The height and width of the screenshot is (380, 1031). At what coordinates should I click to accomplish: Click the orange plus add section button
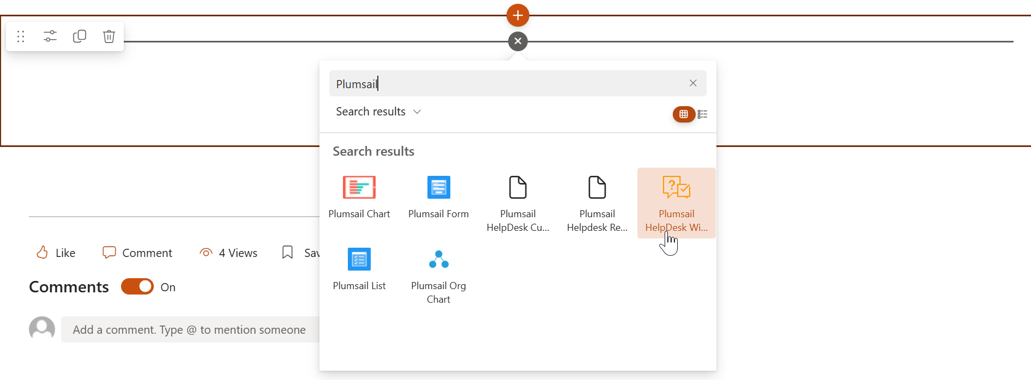coord(518,15)
